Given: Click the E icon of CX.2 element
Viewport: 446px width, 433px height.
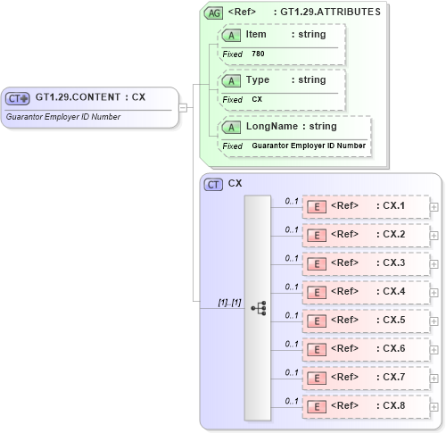Looking at the screenshot, I should (x=317, y=236).
